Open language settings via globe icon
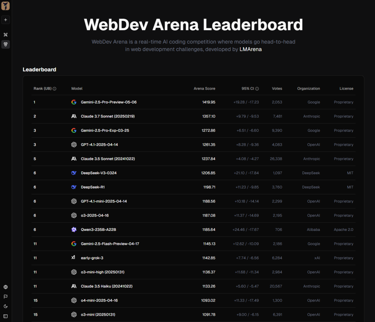This screenshot has height=322, width=375. pos(6,287)
